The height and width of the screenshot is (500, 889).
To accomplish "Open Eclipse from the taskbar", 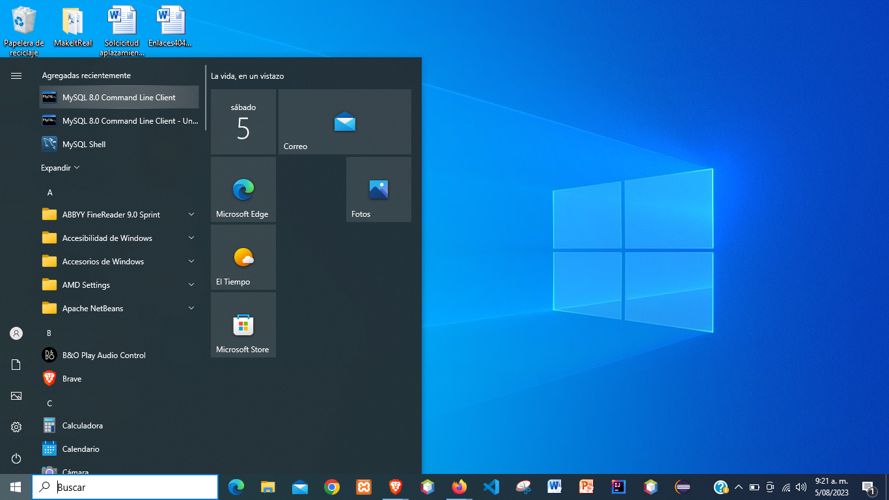I will click(x=683, y=487).
